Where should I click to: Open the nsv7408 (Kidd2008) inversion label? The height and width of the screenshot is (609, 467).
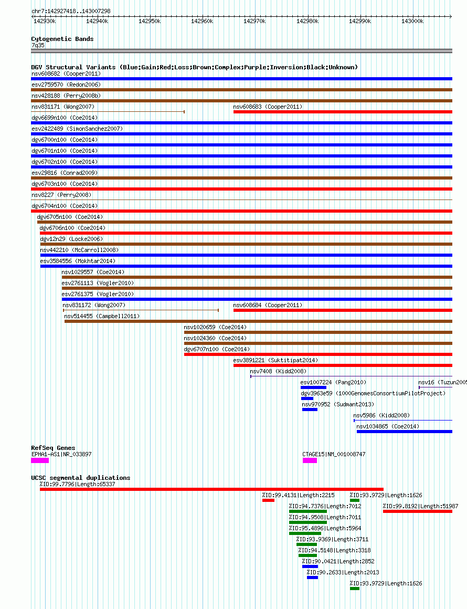pos(278,371)
